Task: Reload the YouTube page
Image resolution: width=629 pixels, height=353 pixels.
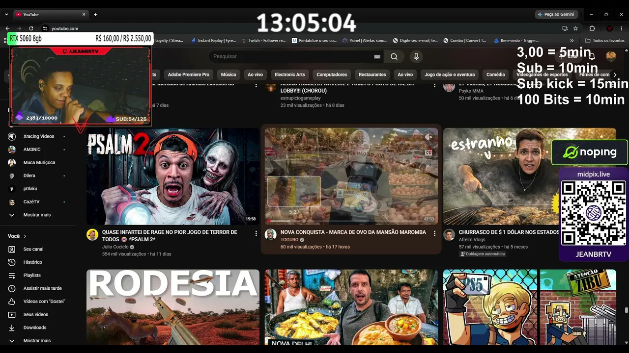Action: [31, 28]
